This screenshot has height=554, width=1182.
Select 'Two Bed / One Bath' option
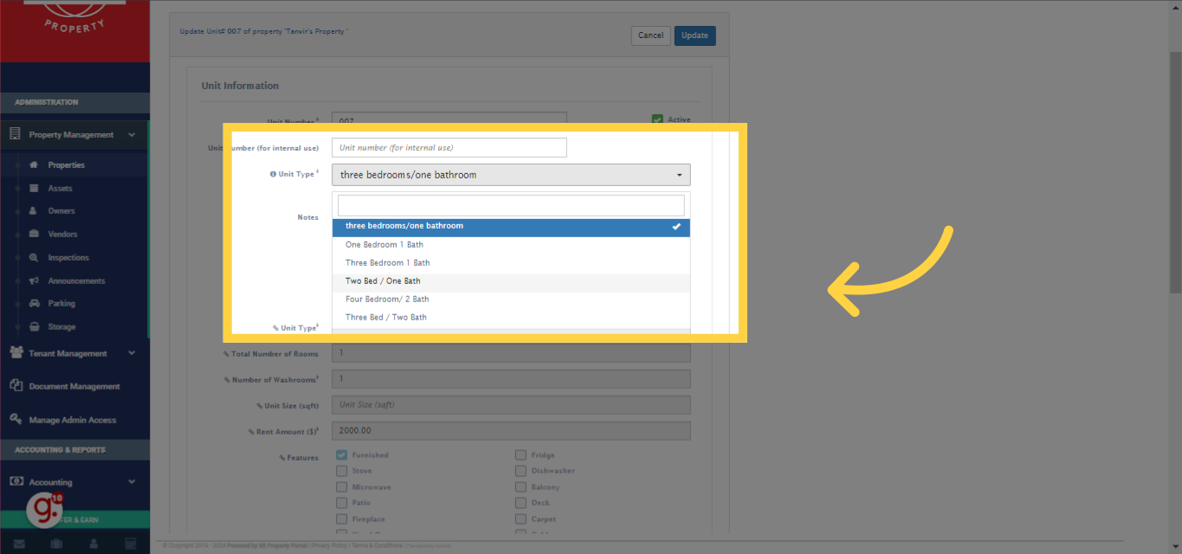(383, 280)
